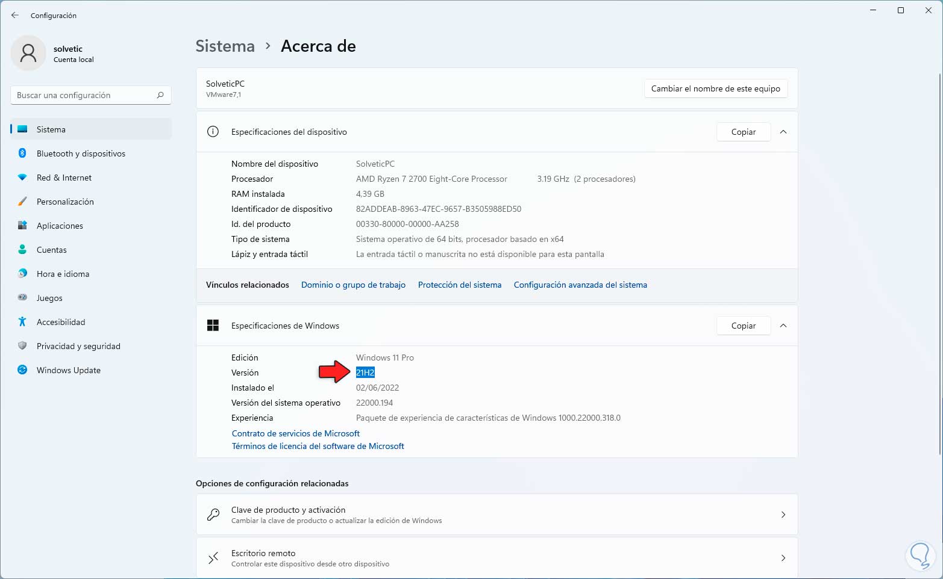Screen dimensions: 943x579
Task: Click the highlighted 21H2 version value
Action: pos(365,373)
